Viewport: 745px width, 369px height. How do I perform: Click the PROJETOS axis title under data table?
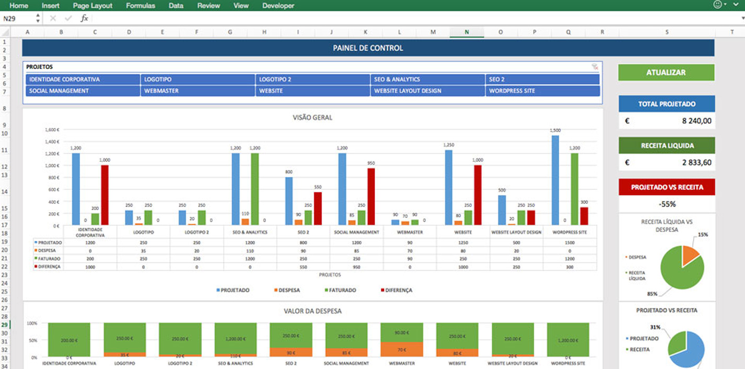[x=330, y=275]
